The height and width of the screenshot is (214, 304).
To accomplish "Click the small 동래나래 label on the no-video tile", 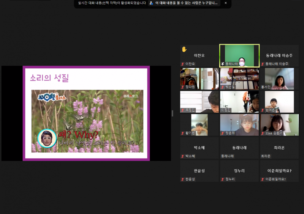I will [x=228, y=156].
